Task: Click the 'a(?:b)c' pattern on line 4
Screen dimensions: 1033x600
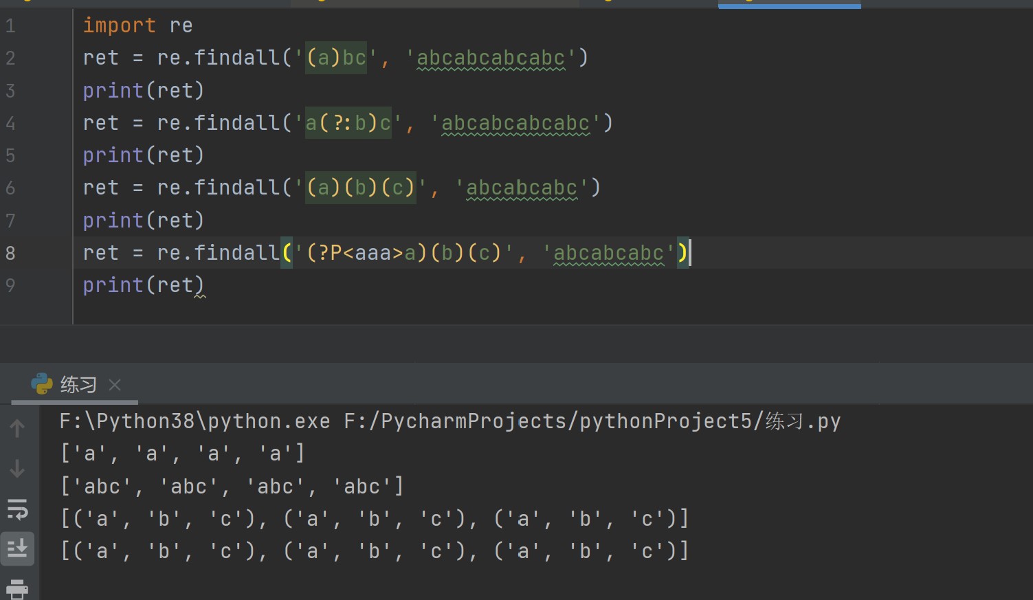Action: [348, 123]
